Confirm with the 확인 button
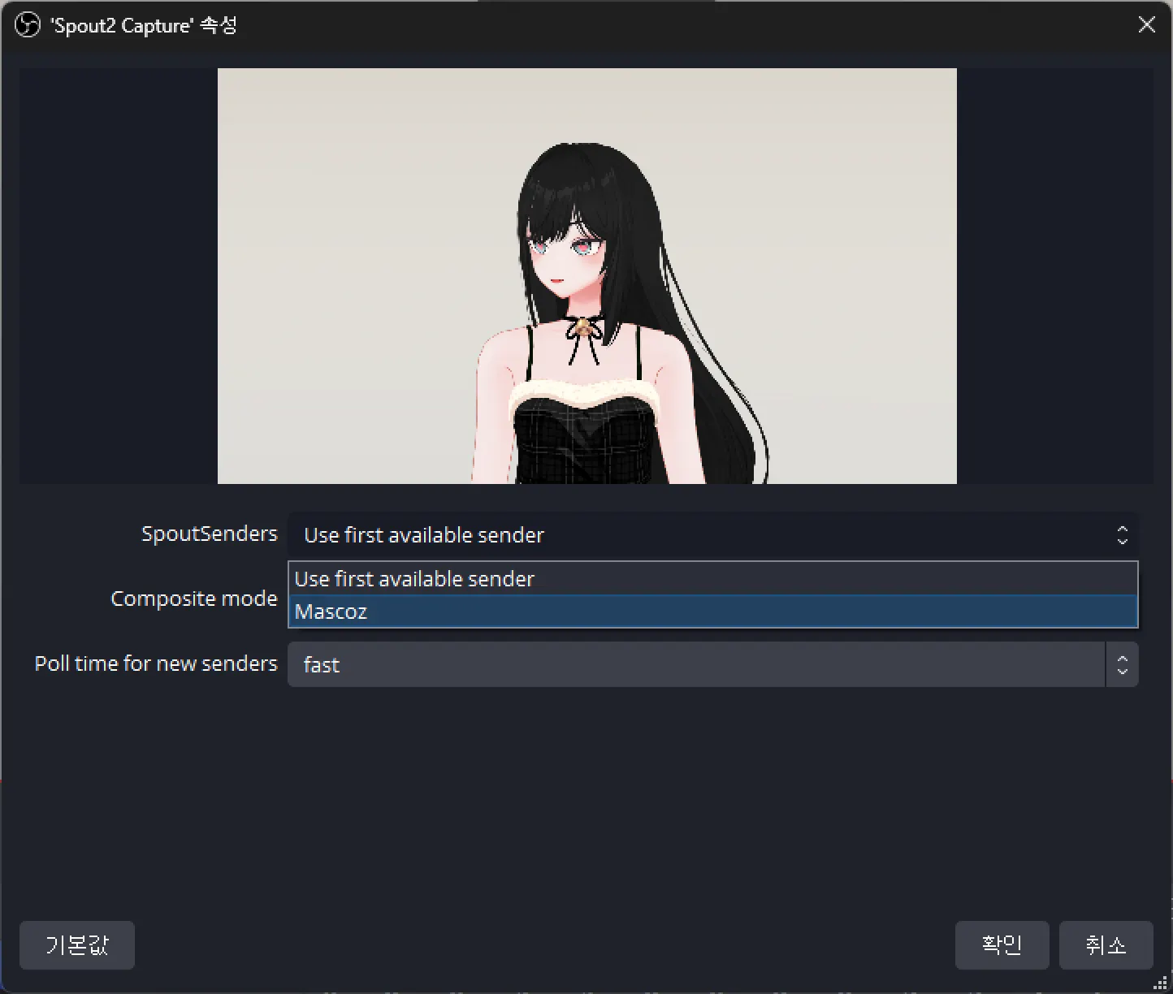1173x994 pixels. 1002,945
